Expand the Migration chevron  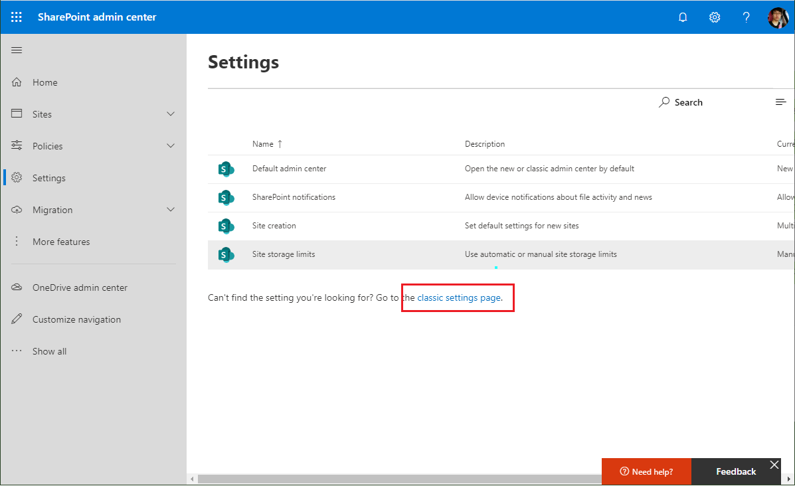(171, 209)
